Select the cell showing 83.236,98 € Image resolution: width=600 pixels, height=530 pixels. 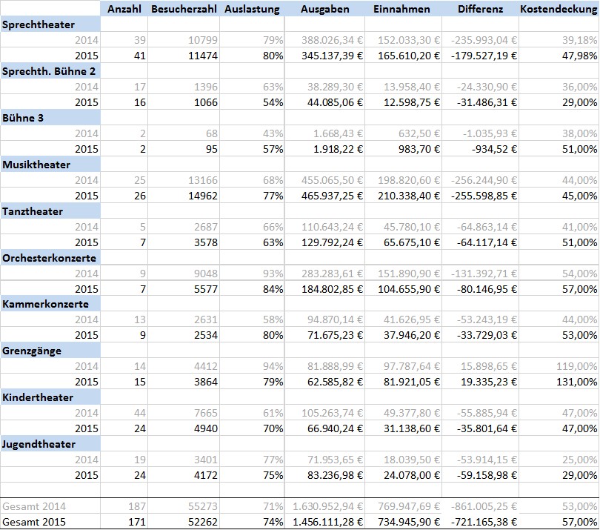tap(325, 475)
